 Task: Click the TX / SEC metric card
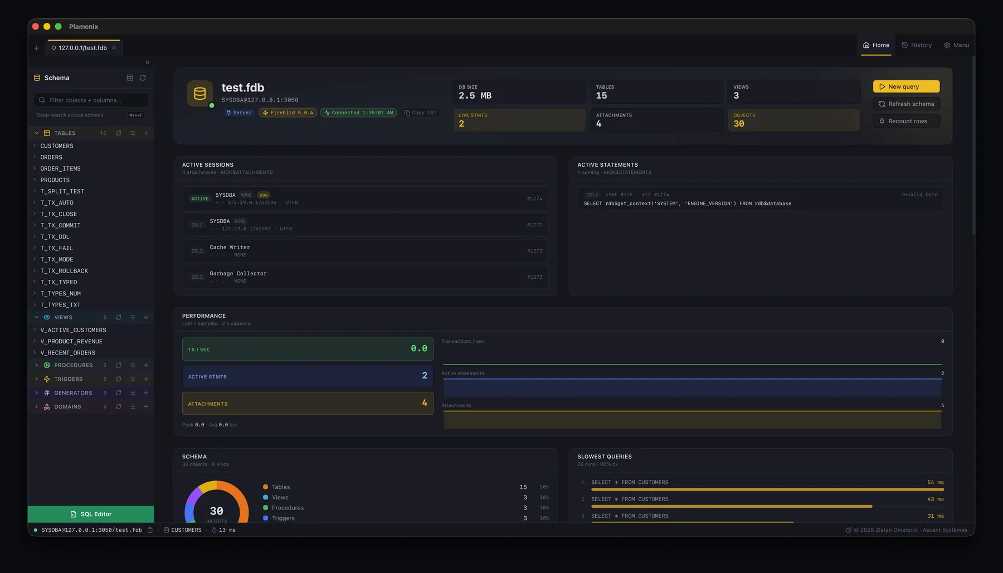point(308,349)
